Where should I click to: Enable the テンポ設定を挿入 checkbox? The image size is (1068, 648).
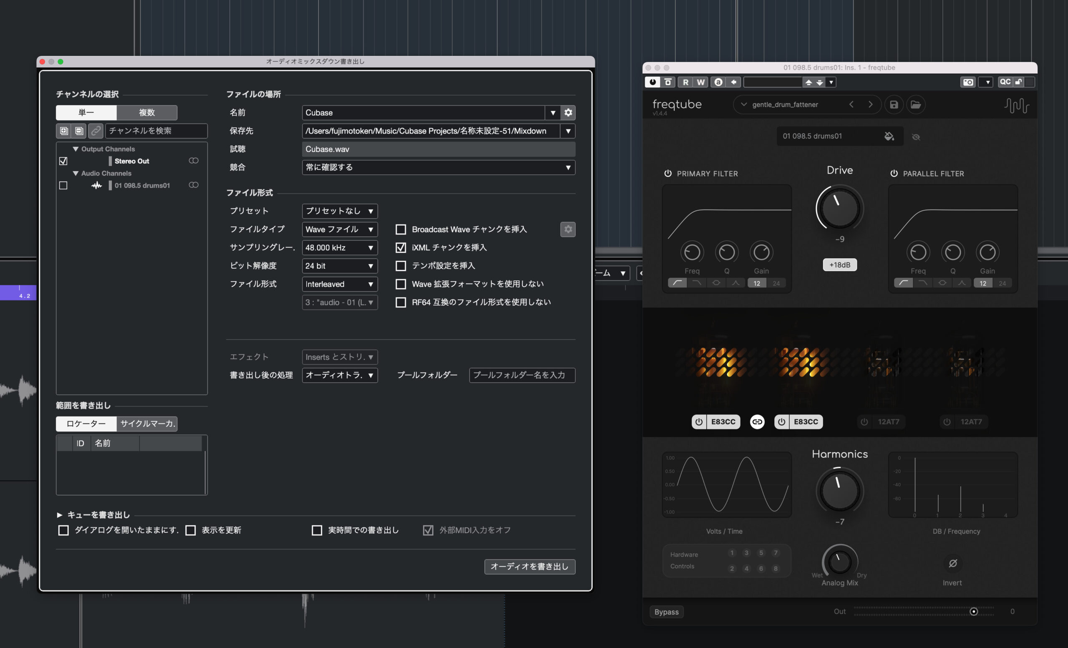(401, 266)
